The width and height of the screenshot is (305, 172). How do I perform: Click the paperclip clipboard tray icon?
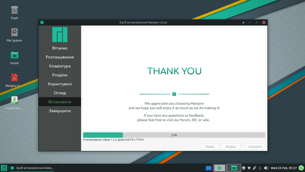coord(254,168)
